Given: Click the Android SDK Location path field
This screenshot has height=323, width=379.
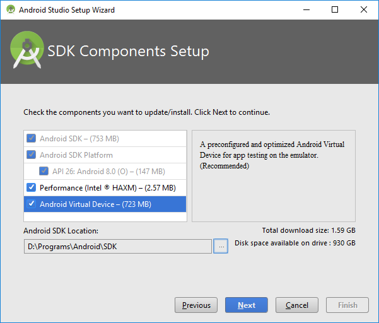Looking at the screenshot, I should click(118, 247).
